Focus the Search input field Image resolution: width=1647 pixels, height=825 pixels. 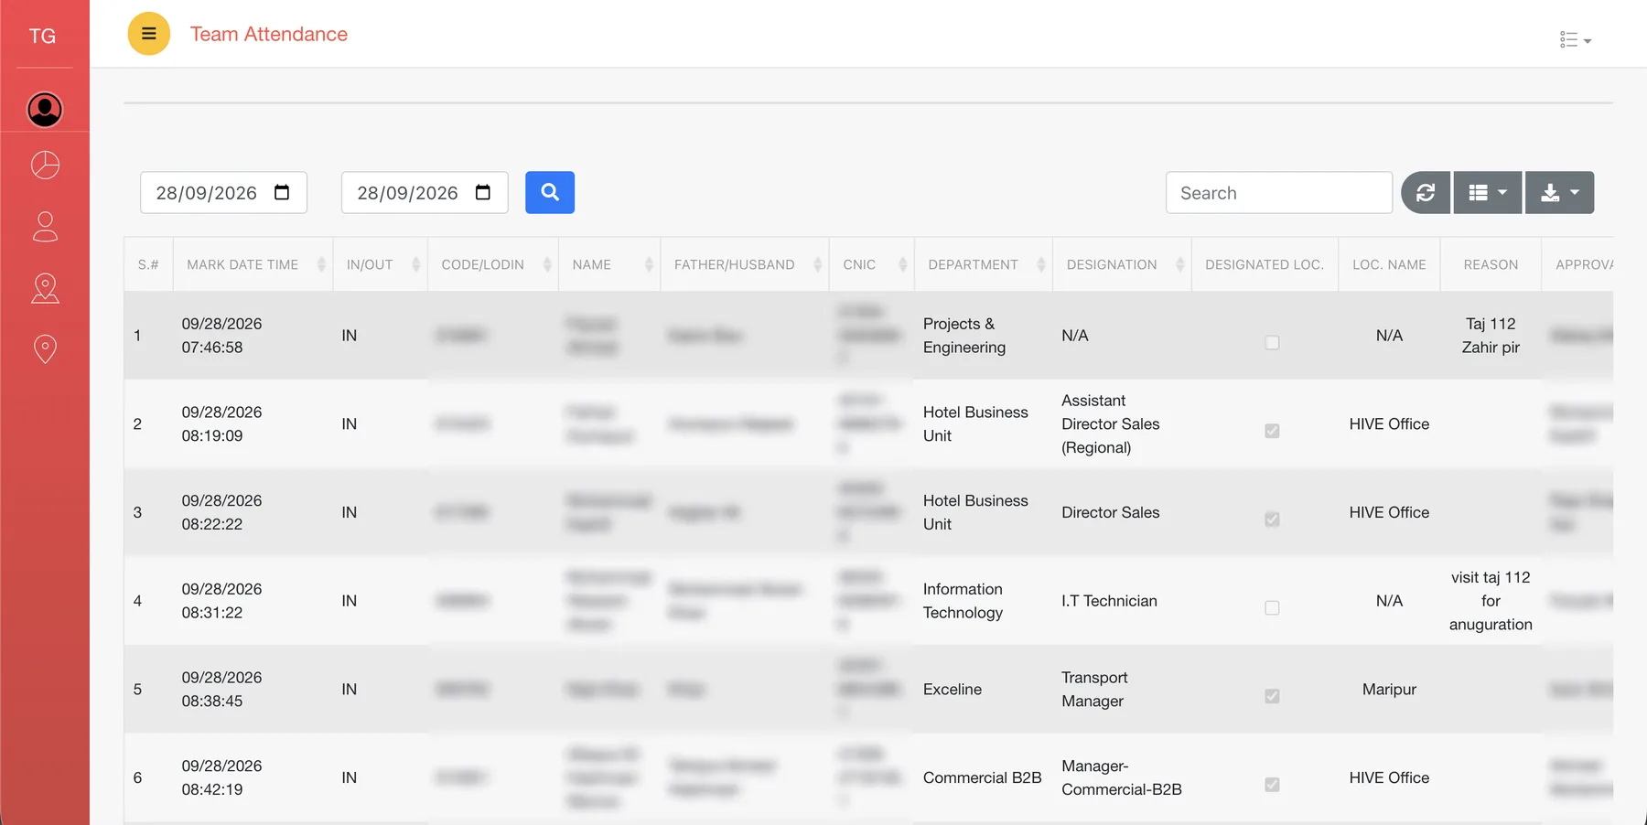coord(1279,192)
